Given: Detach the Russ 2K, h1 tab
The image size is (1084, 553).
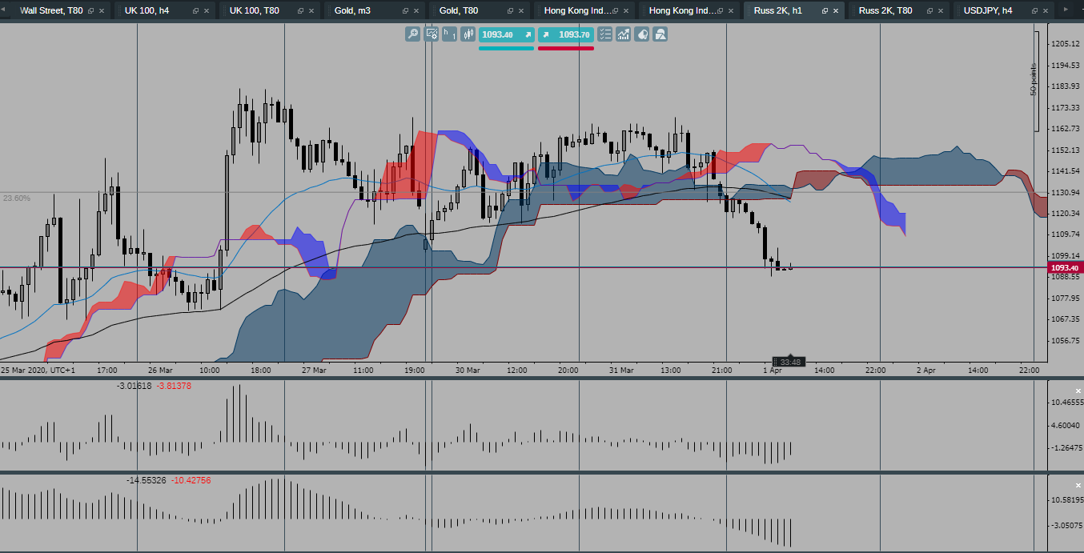Looking at the screenshot, I should pos(825,11).
